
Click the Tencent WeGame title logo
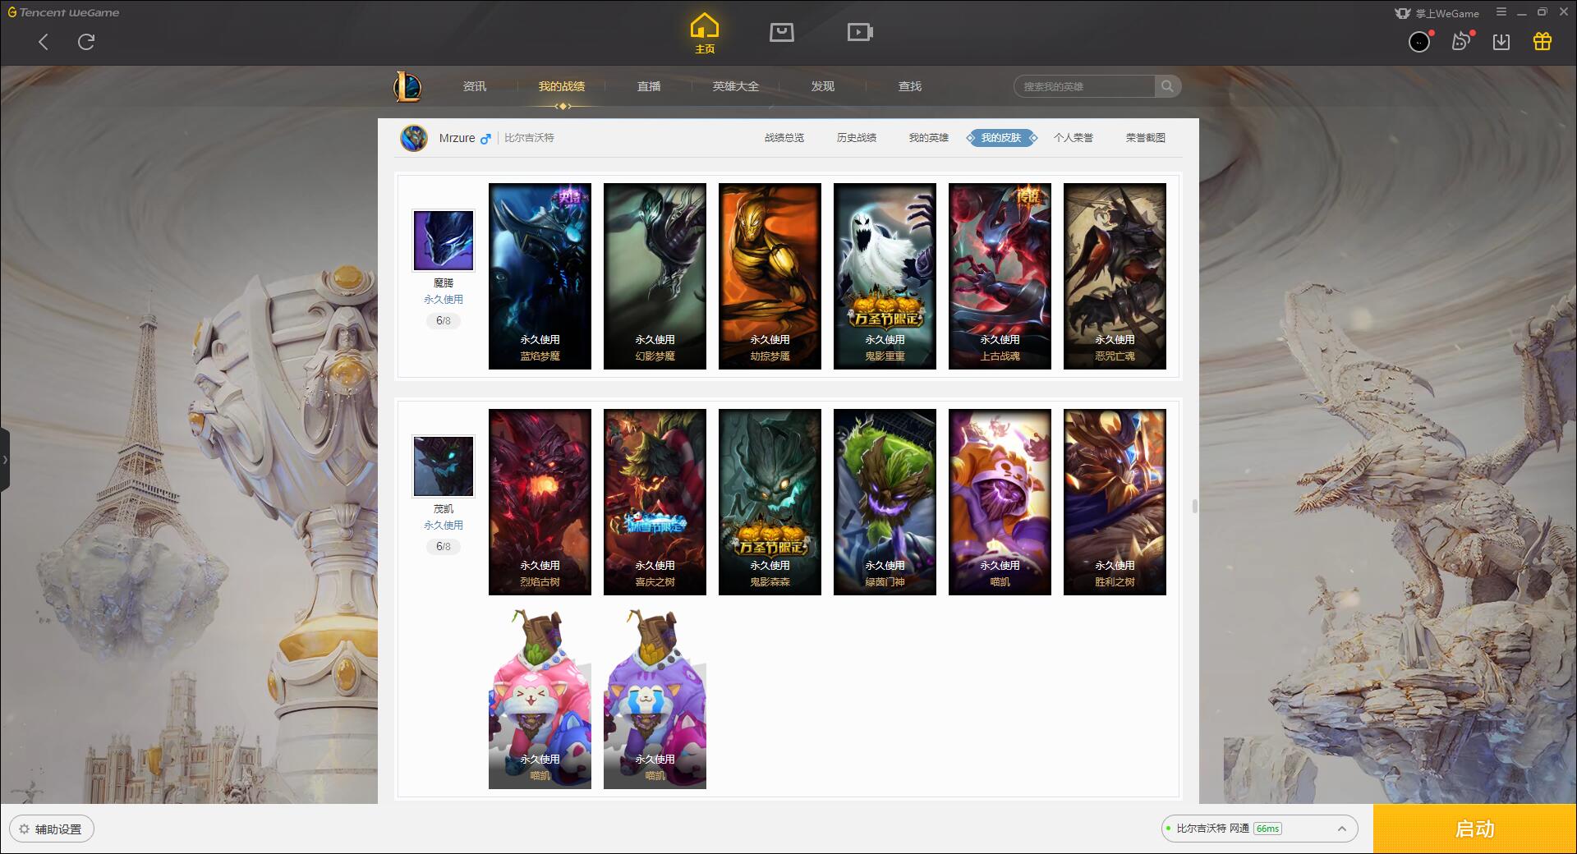pyautogui.click(x=63, y=12)
